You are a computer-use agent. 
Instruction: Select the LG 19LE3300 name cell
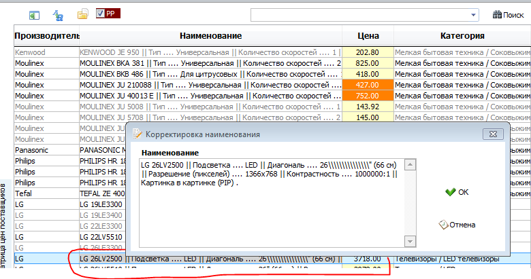click(102, 204)
